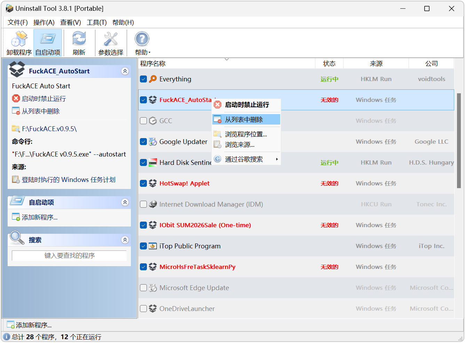Open the 帮助 toolbar dropdown arrow
This screenshot has height=343, width=465.
150,53
